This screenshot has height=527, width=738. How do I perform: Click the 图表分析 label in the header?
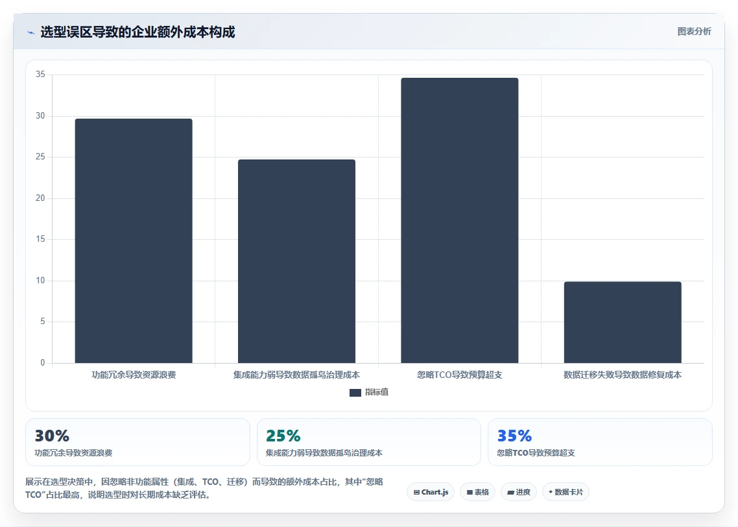(695, 32)
